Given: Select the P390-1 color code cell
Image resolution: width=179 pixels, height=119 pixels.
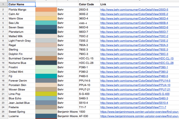Looking at the screenshot, I should coord(89,67).
